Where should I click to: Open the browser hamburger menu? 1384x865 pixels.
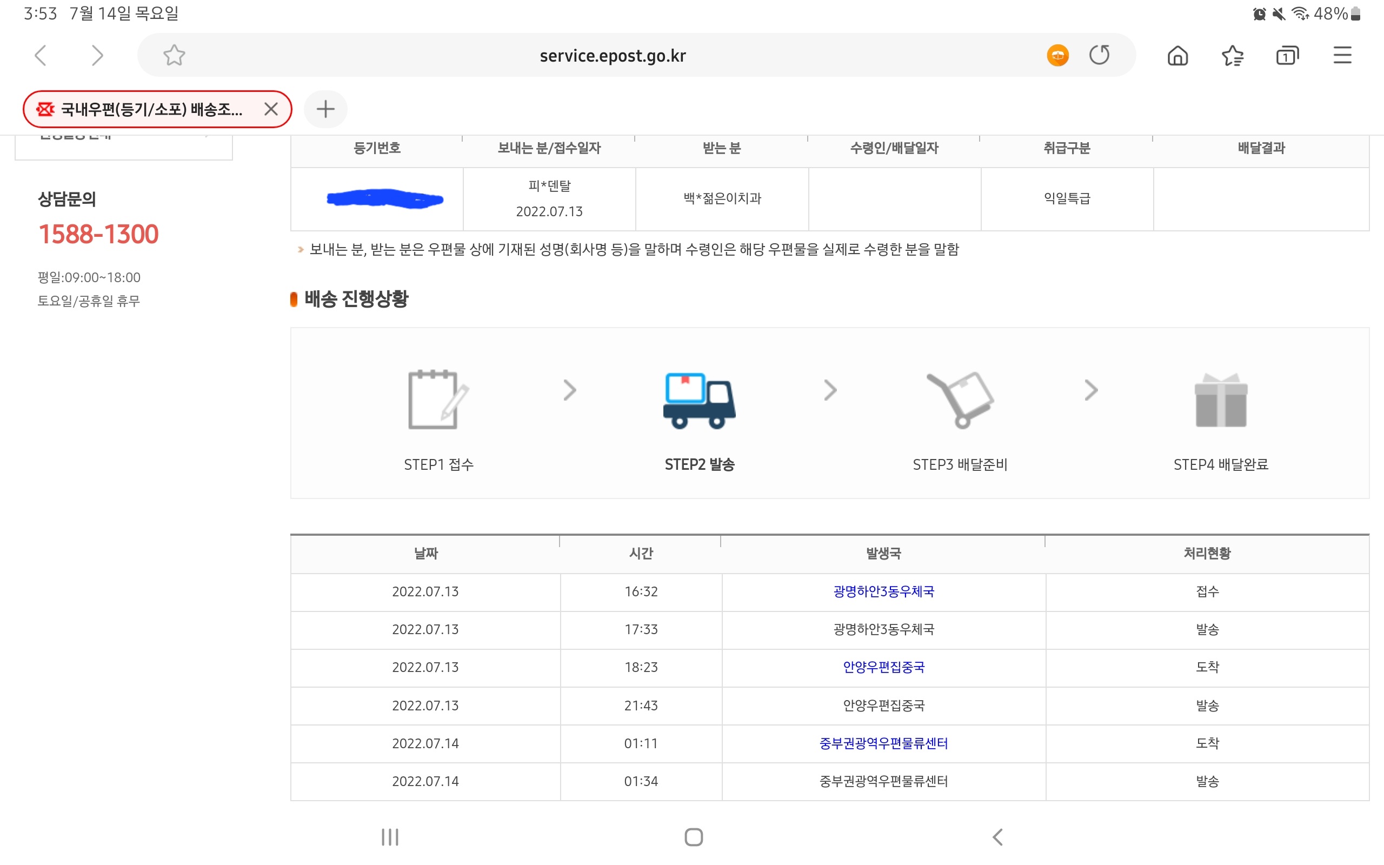coord(1342,56)
